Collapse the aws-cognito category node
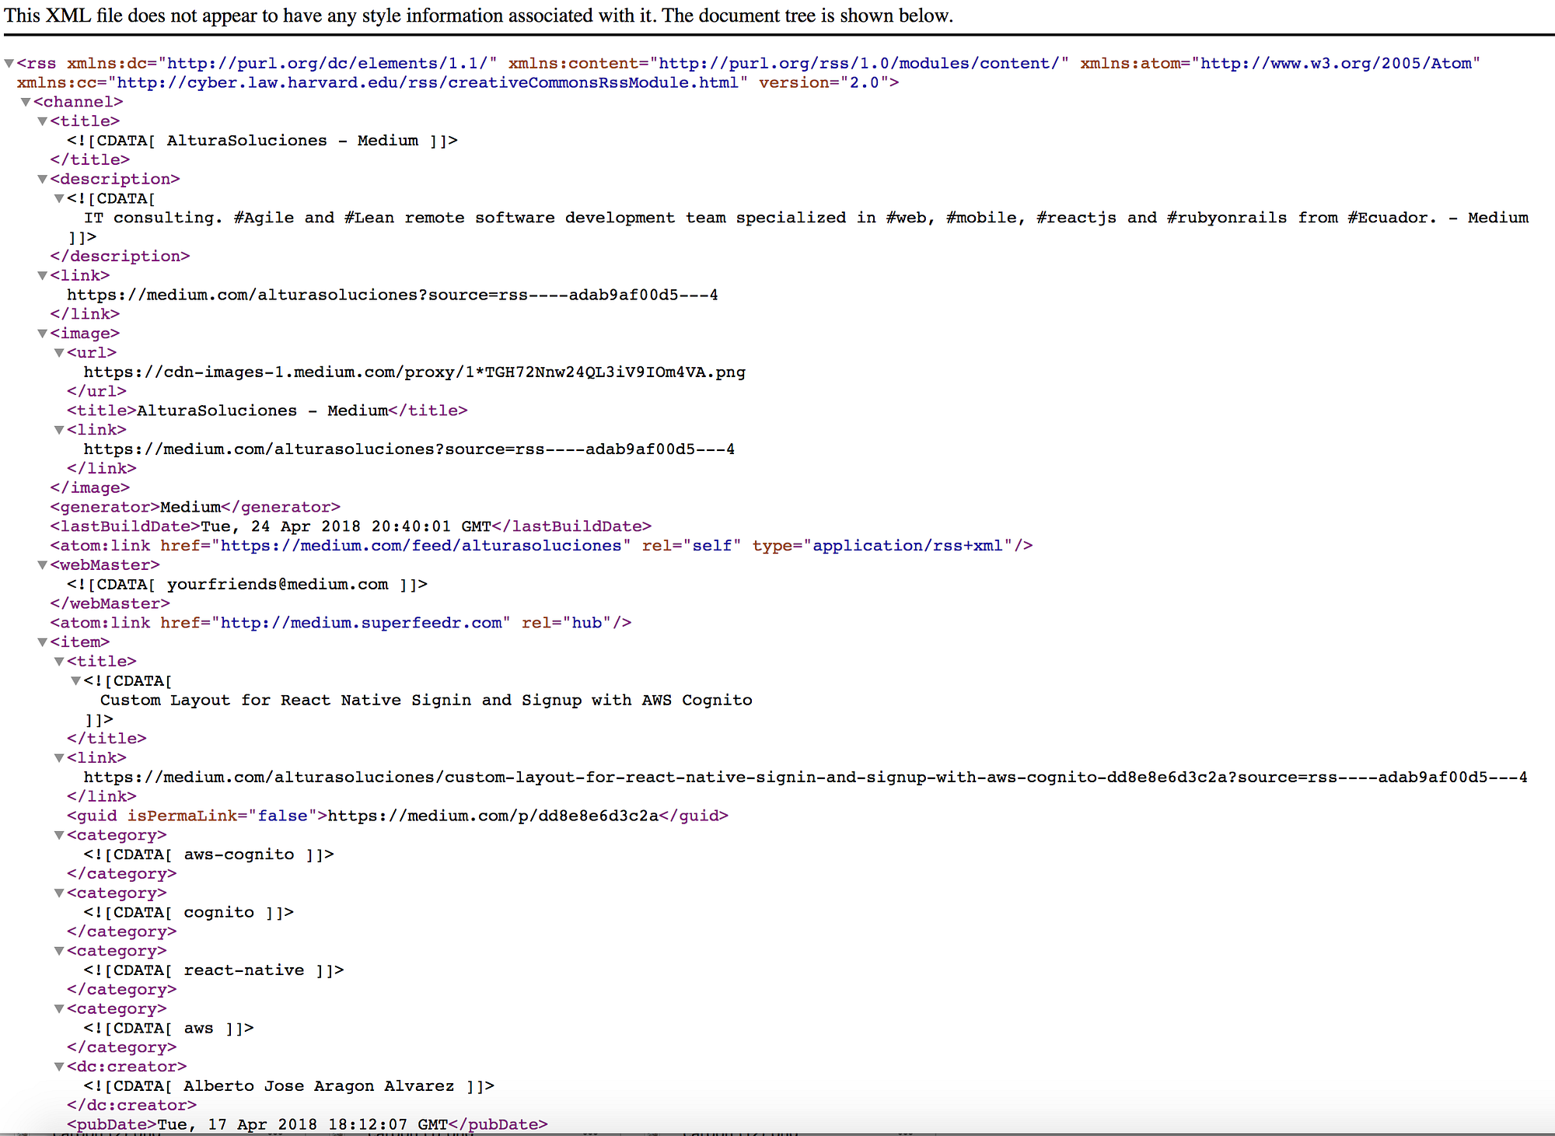The width and height of the screenshot is (1555, 1136). click(59, 835)
